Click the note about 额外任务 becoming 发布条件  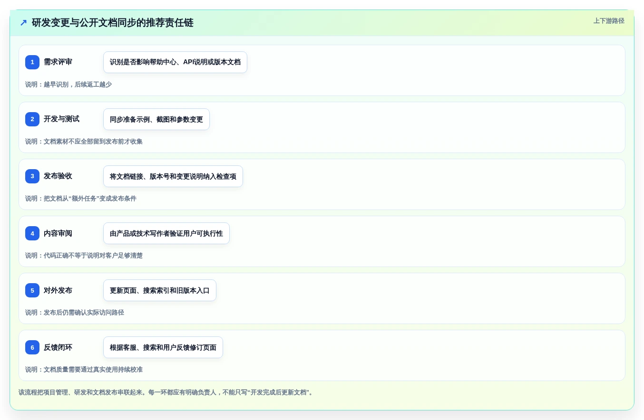[81, 199]
